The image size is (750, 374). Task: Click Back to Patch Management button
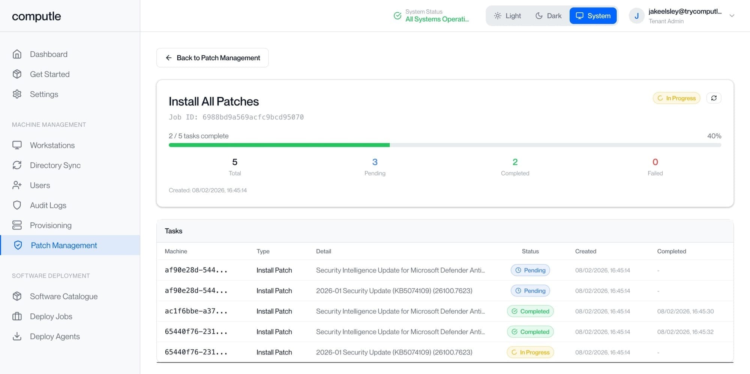tap(212, 58)
